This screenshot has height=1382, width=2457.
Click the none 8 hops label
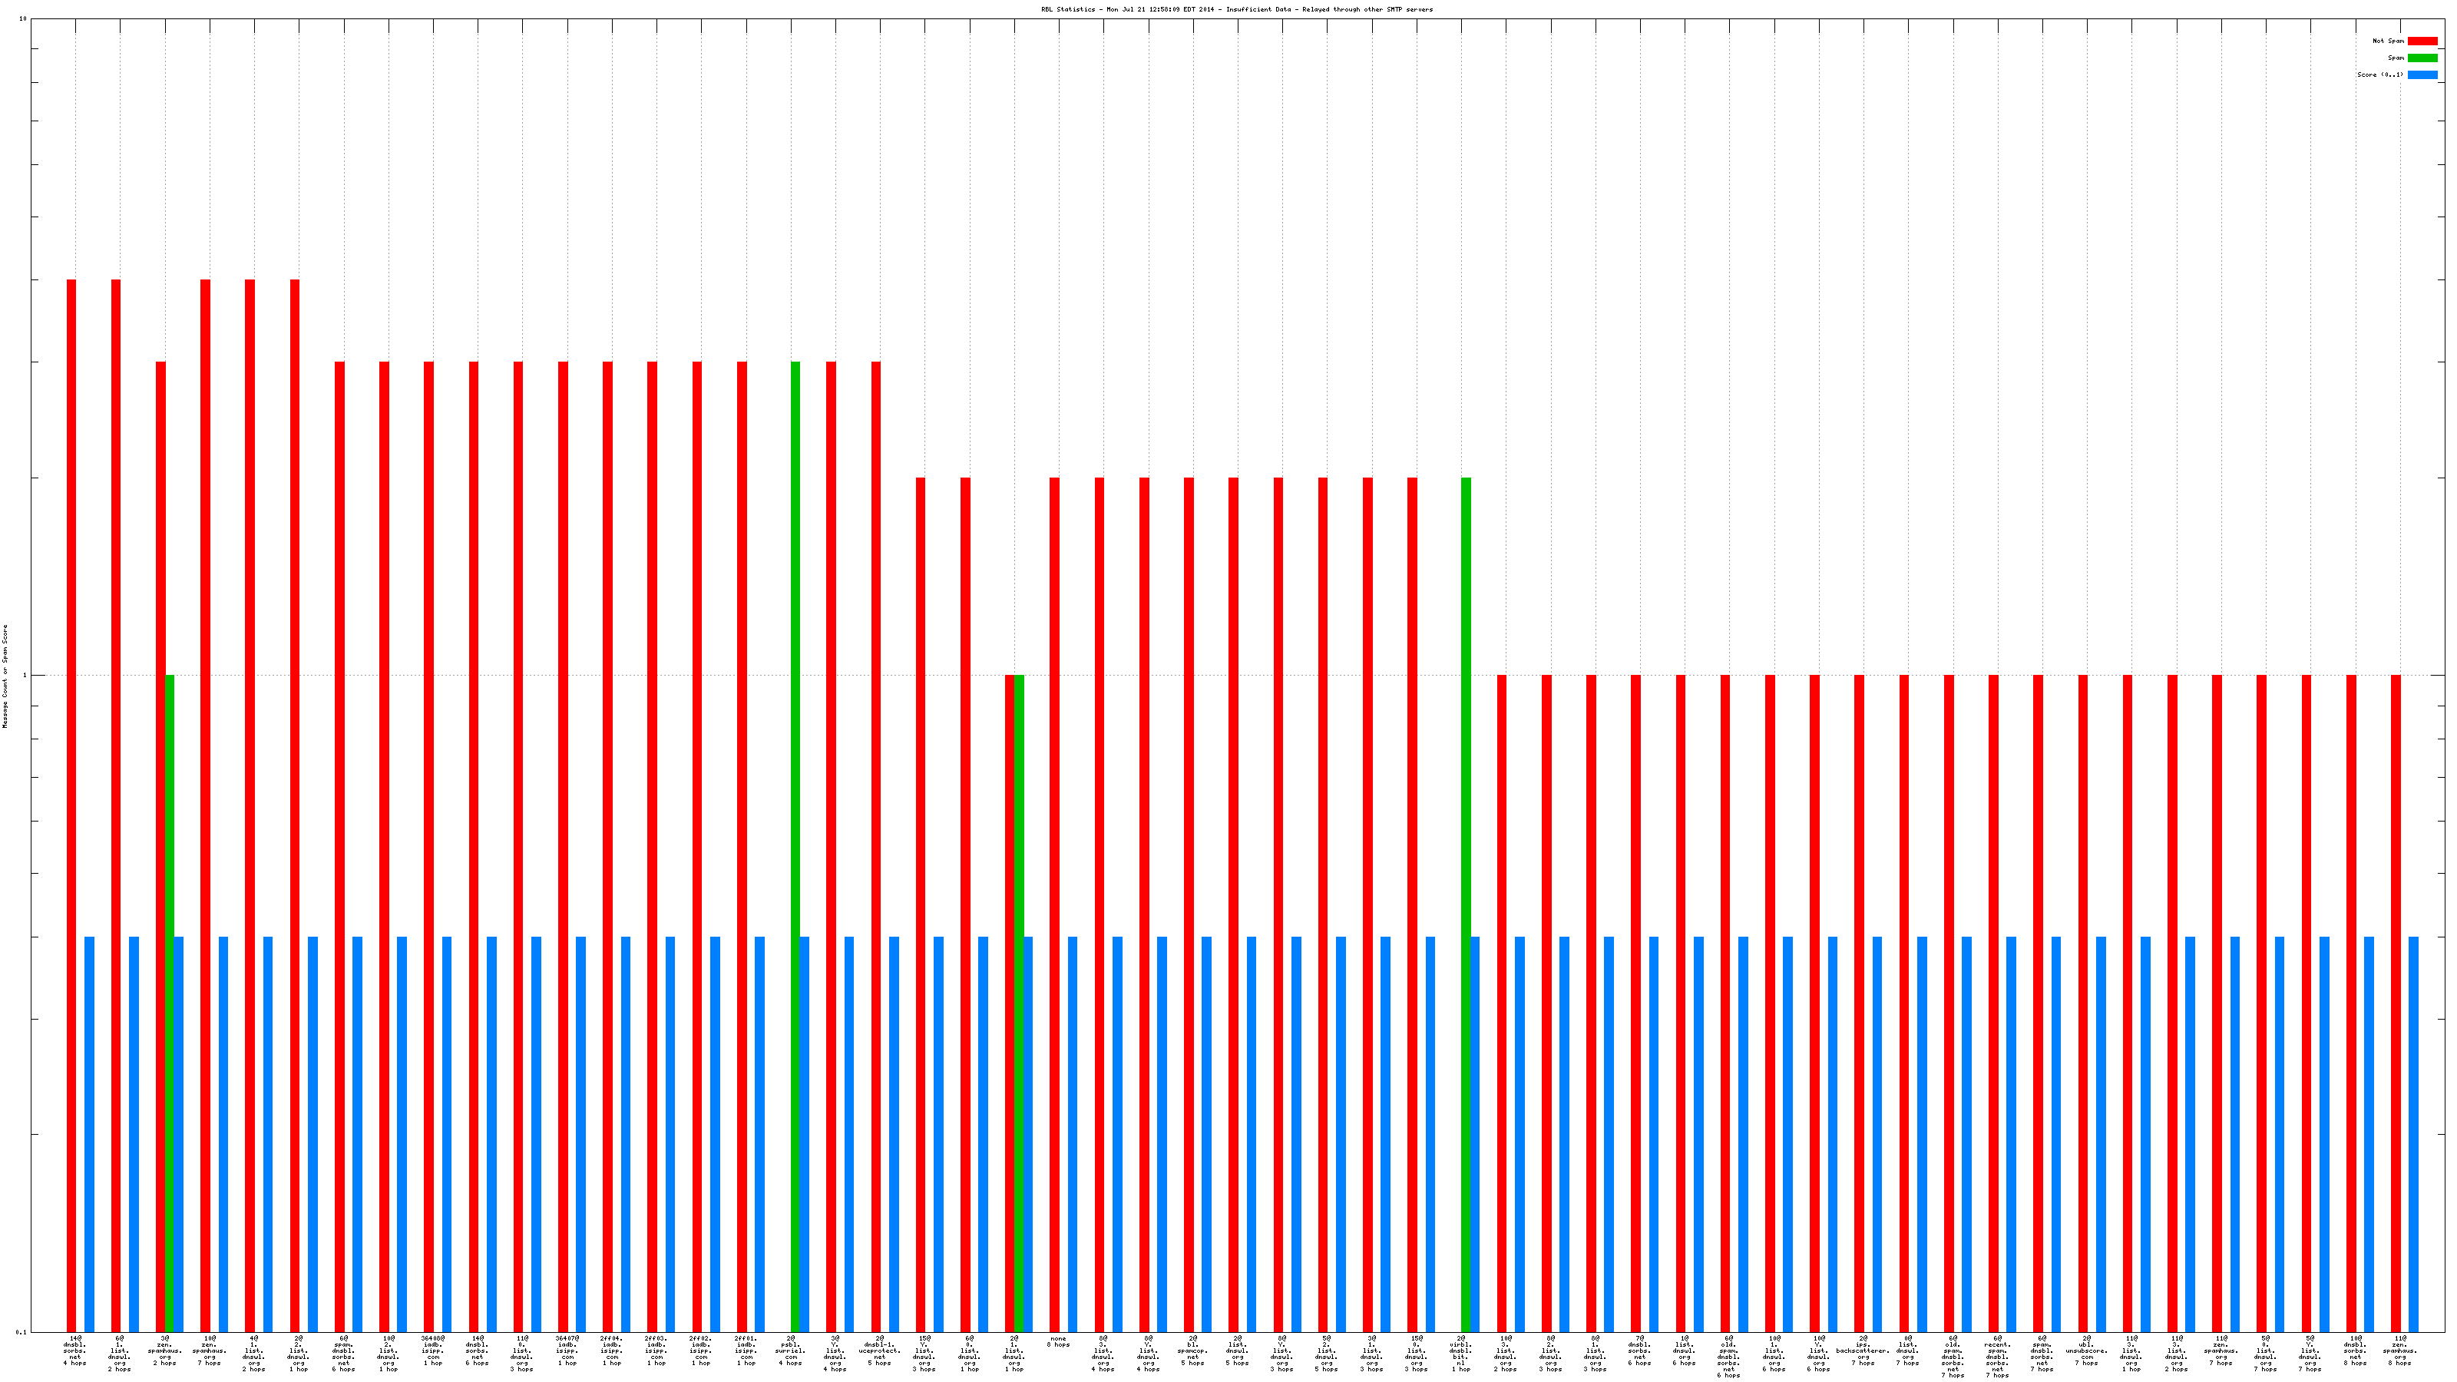(1058, 1342)
